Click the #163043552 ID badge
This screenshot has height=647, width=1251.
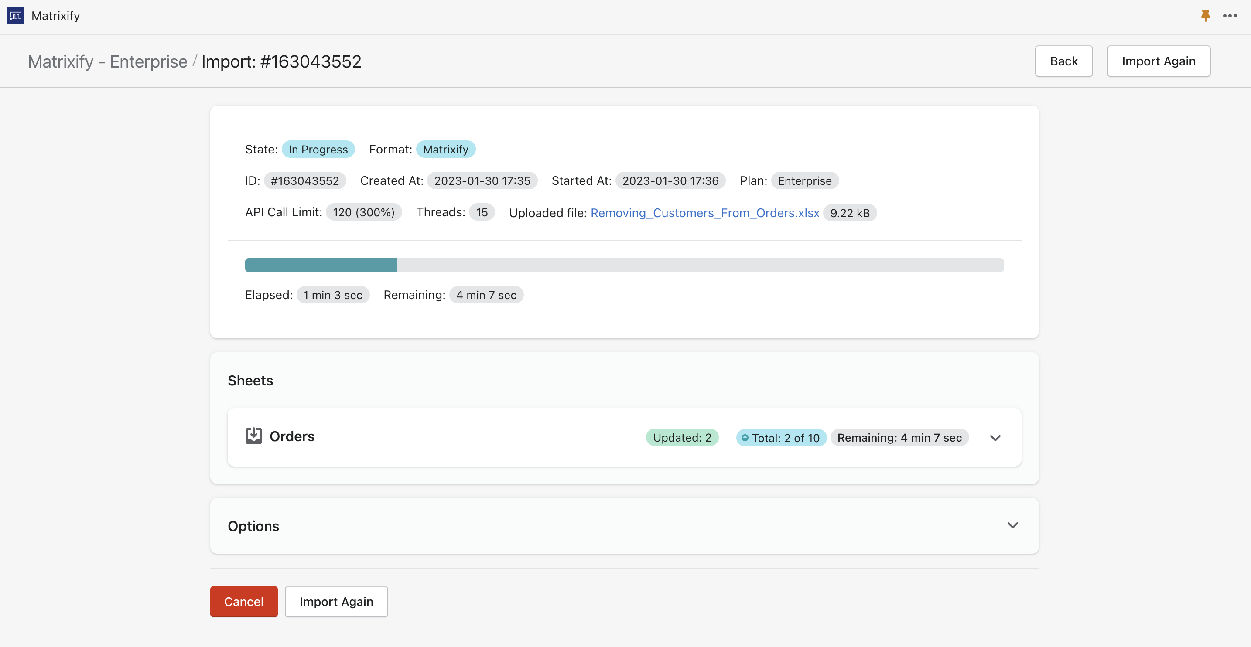pyautogui.click(x=304, y=180)
